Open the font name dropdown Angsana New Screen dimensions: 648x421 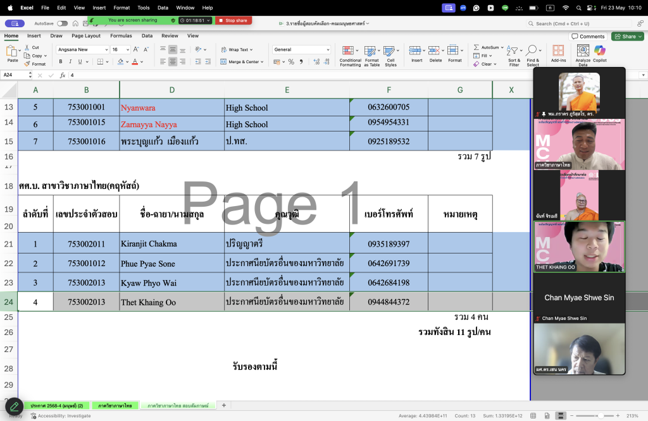(106, 49)
